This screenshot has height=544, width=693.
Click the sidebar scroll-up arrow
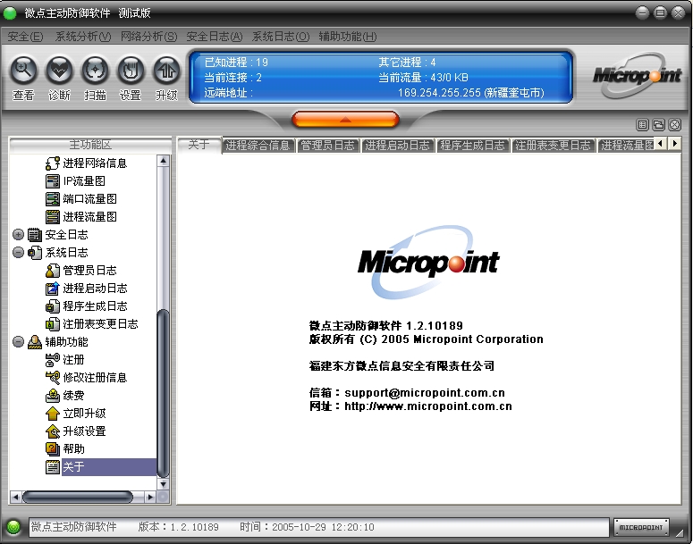(x=164, y=161)
